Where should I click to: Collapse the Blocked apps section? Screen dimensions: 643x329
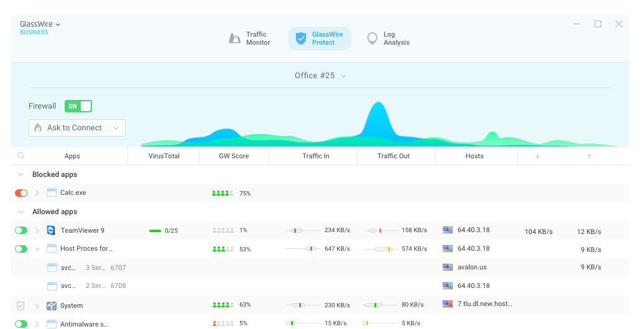(x=21, y=174)
